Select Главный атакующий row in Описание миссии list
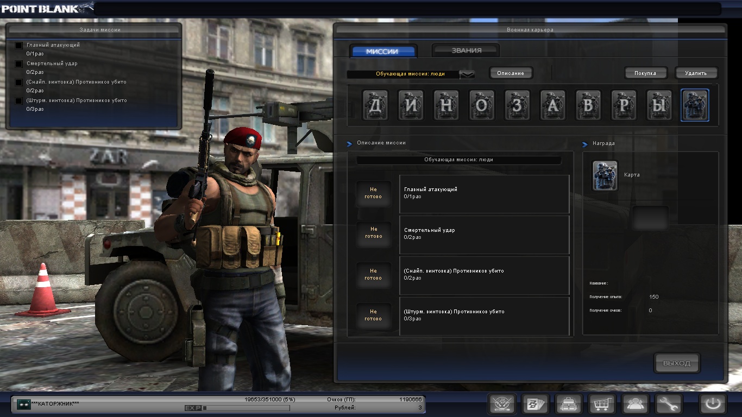Image resolution: width=742 pixels, height=417 pixels. click(484, 194)
